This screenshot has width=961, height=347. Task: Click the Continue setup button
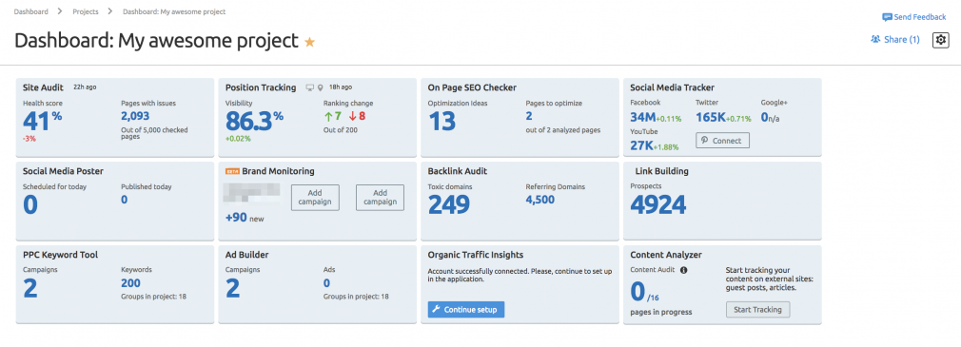pyautogui.click(x=466, y=309)
